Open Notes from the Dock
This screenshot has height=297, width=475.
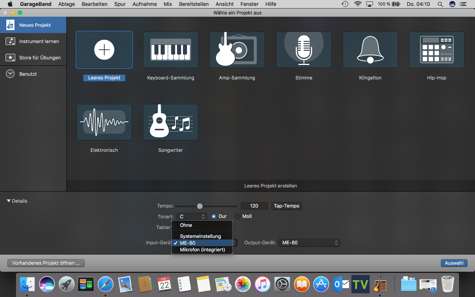[x=204, y=284]
